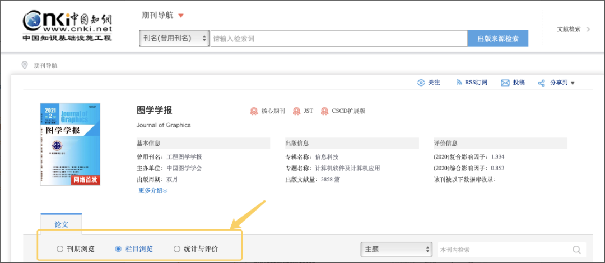The image size is (605, 263).
Task: Click the 中国知识基础设施工程 caption
Action: 67,38
